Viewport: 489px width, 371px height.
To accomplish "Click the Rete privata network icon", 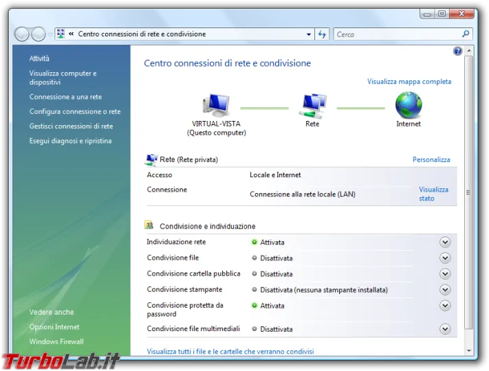I will (x=151, y=159).
